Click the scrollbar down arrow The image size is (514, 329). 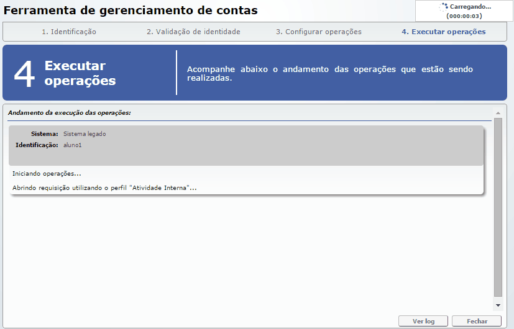pyautogui.click(x=497, y=305)
